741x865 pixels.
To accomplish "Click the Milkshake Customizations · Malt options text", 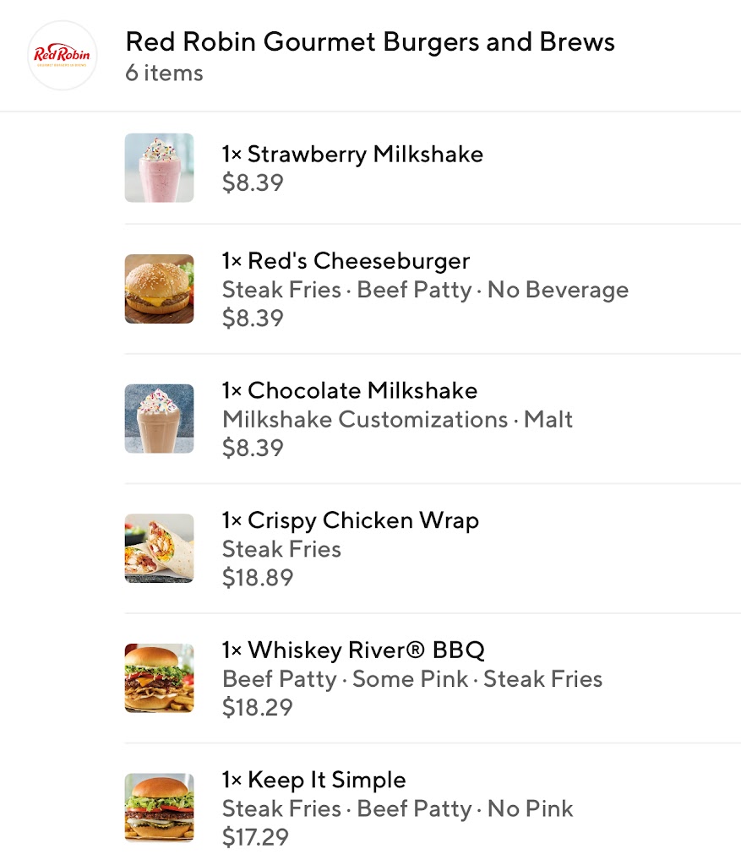I will click(x=397, y=419).
